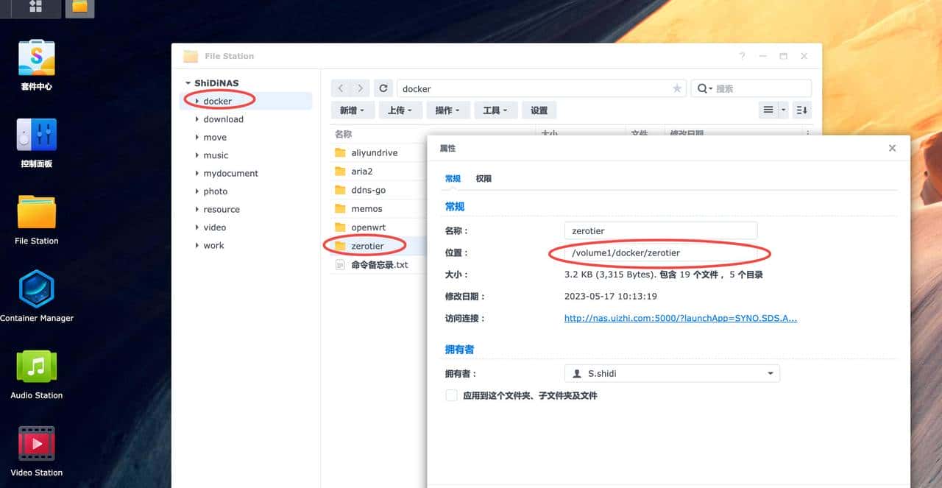Viewport: 942px width, 488px height.
Task: Expand the download folder in the sidebar
Action: pyautogui.click(x=196, y=119)
